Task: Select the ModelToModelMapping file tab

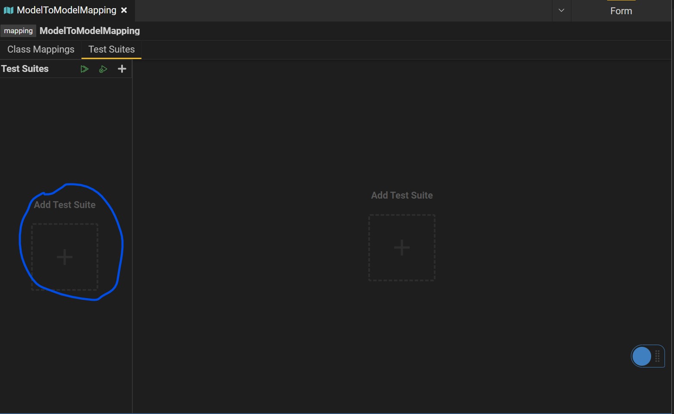Action: click(x=67, y=10)
